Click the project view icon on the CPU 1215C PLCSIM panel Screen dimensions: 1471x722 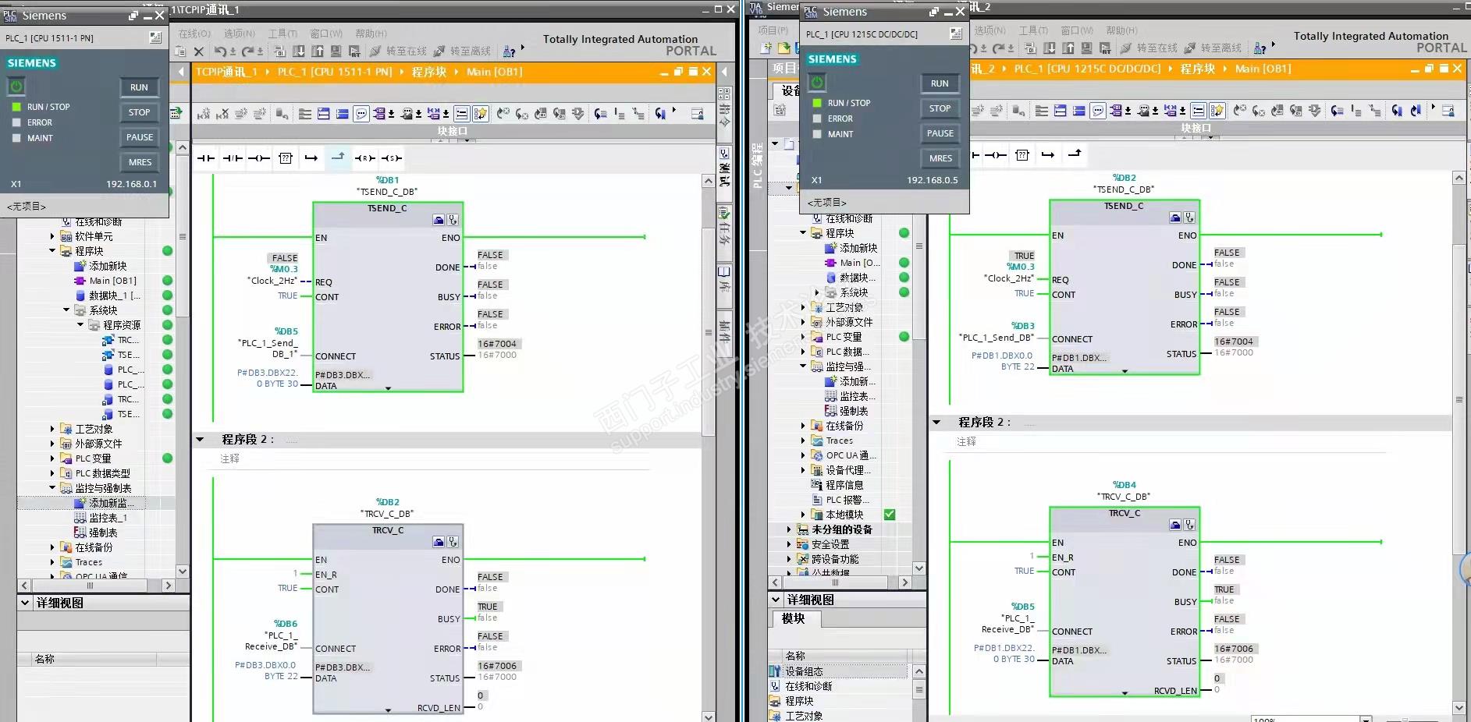956,34
